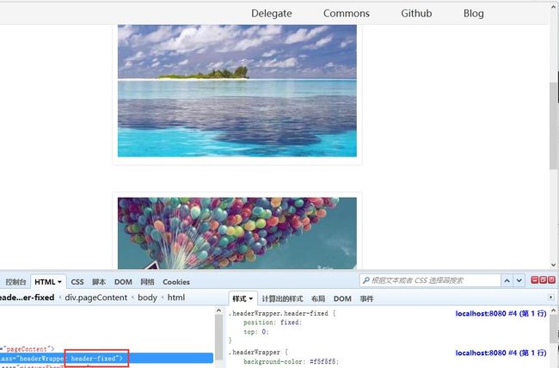The image size is (559, 368).
Task: Select div.pageContent in the breadcrumb
Action: pyautogui.click(x=96, y=297)
